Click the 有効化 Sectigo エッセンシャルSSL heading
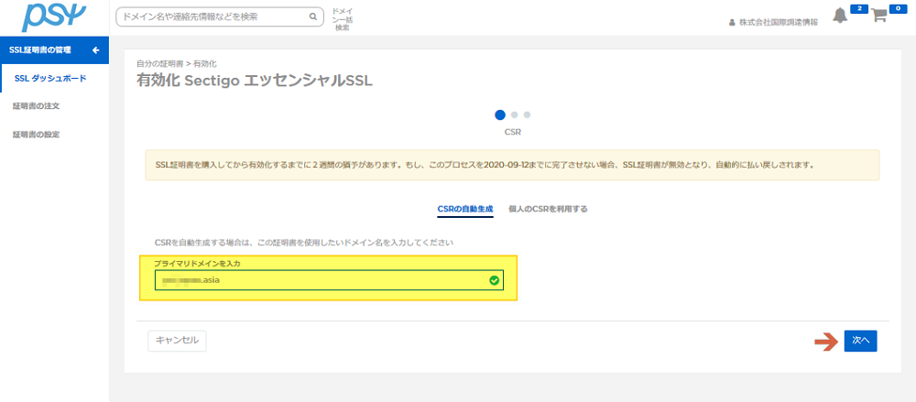Image resolution: width=916 pixels, height=402 pixels. (255, 81)
